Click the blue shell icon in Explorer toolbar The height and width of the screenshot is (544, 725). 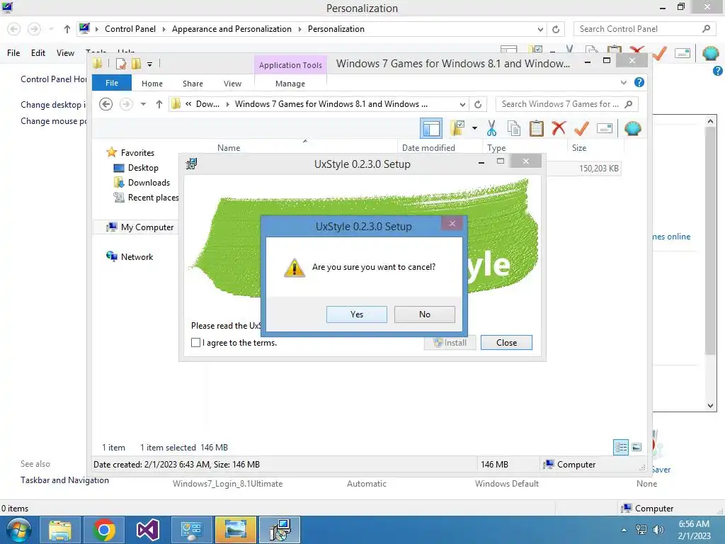632,128
